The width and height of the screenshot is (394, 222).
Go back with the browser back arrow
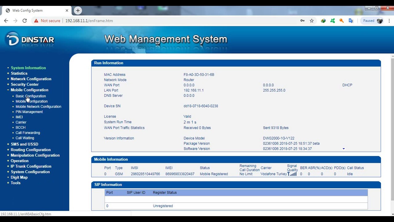(x=6, y=21)
